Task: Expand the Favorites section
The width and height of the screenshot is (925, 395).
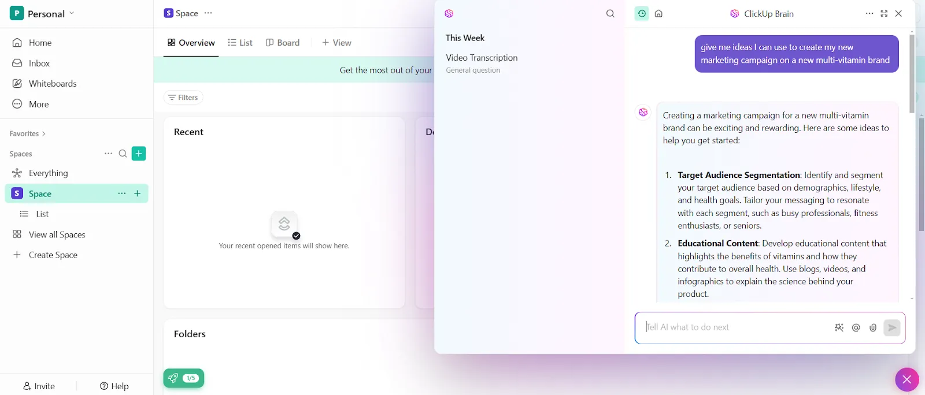Action: (x=28, y=133)
